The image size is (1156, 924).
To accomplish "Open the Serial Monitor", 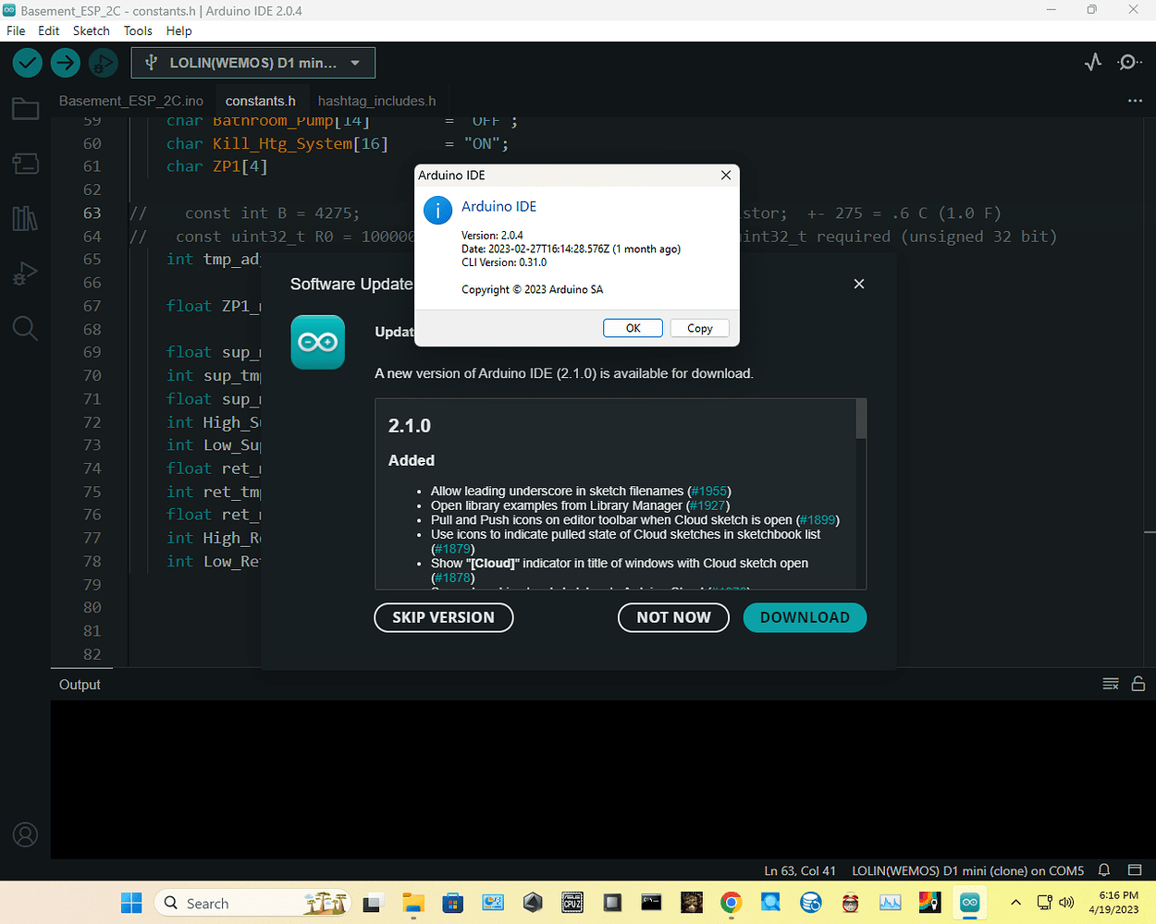I will click(x=1128, y=62).
